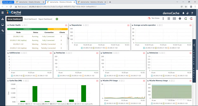Click the NCache logo

14,12
